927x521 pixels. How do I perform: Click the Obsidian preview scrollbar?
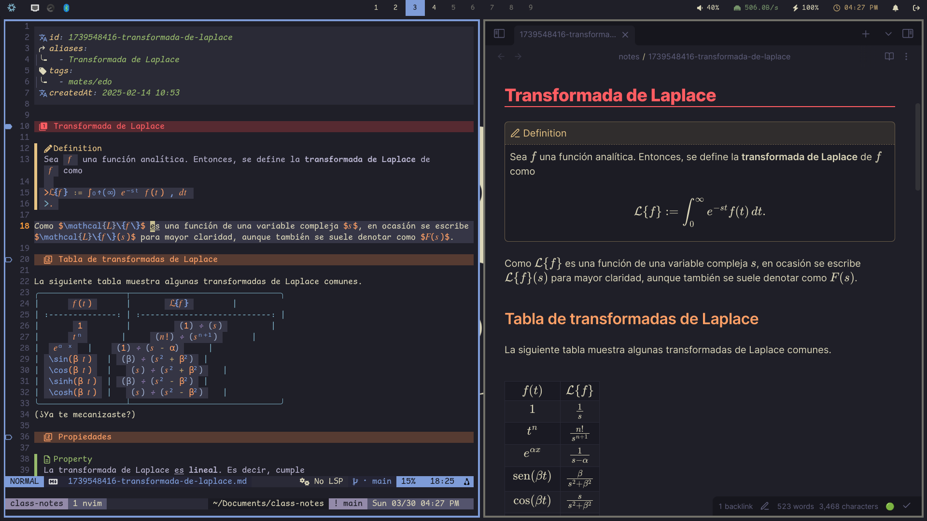click(x=918, y=147)
